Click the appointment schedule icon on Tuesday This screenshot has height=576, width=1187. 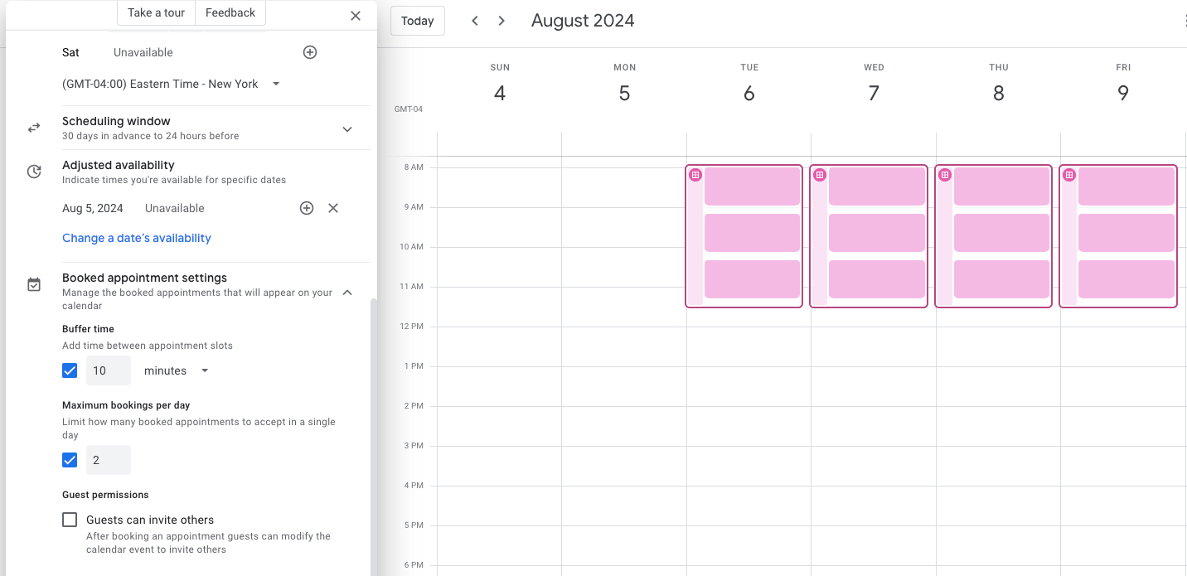[x=695, y=175]
